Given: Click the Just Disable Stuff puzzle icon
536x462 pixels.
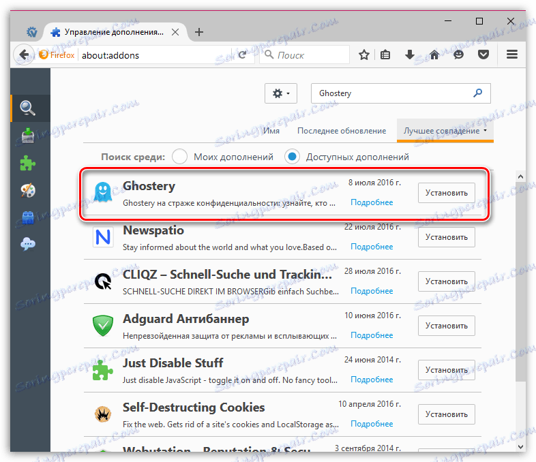Looking at the screenshot, I should coord(102,370).
